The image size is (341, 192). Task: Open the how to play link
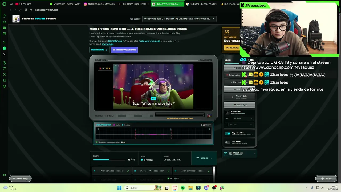coord(107,44)
